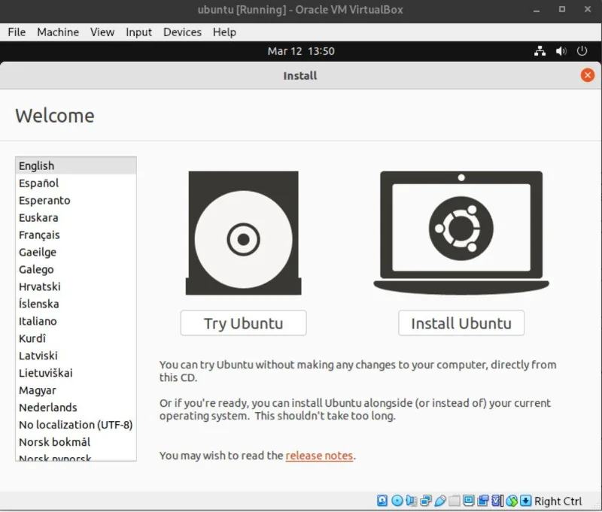602x512 pixels.
Task: Select Lietuviškai in the language list
Action: (x=76, y=373)
